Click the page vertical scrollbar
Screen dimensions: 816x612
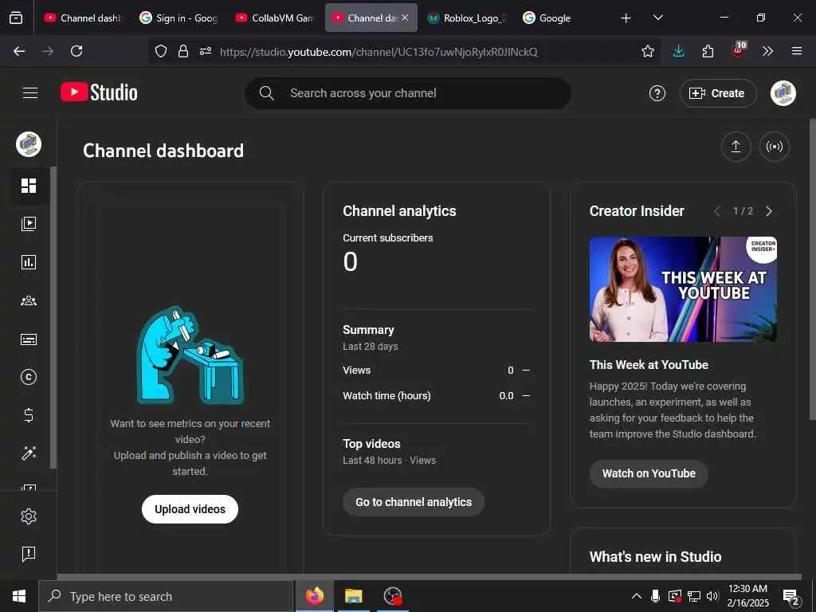coord(812,269)
